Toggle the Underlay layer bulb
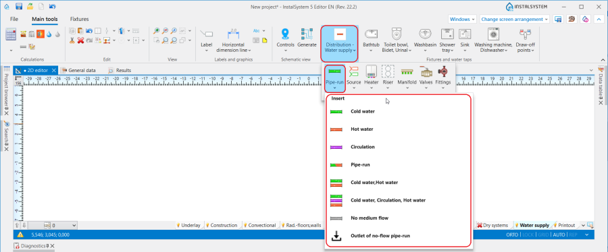Viewport: 608px width, 252px height. pyautogui.click(x=179, y=225)
